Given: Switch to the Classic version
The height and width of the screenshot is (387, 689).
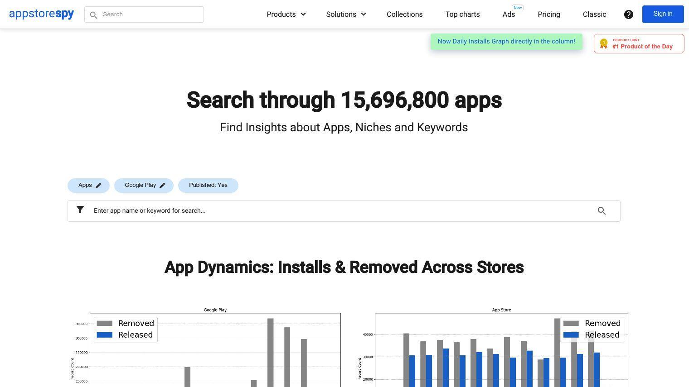Looking at the screenshot, I should click(x=594, y=14).
